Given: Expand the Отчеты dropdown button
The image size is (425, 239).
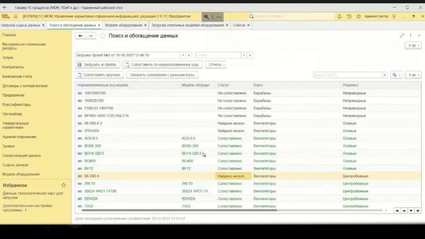Looking at the screenshot, I should click(x=216, y=65).
